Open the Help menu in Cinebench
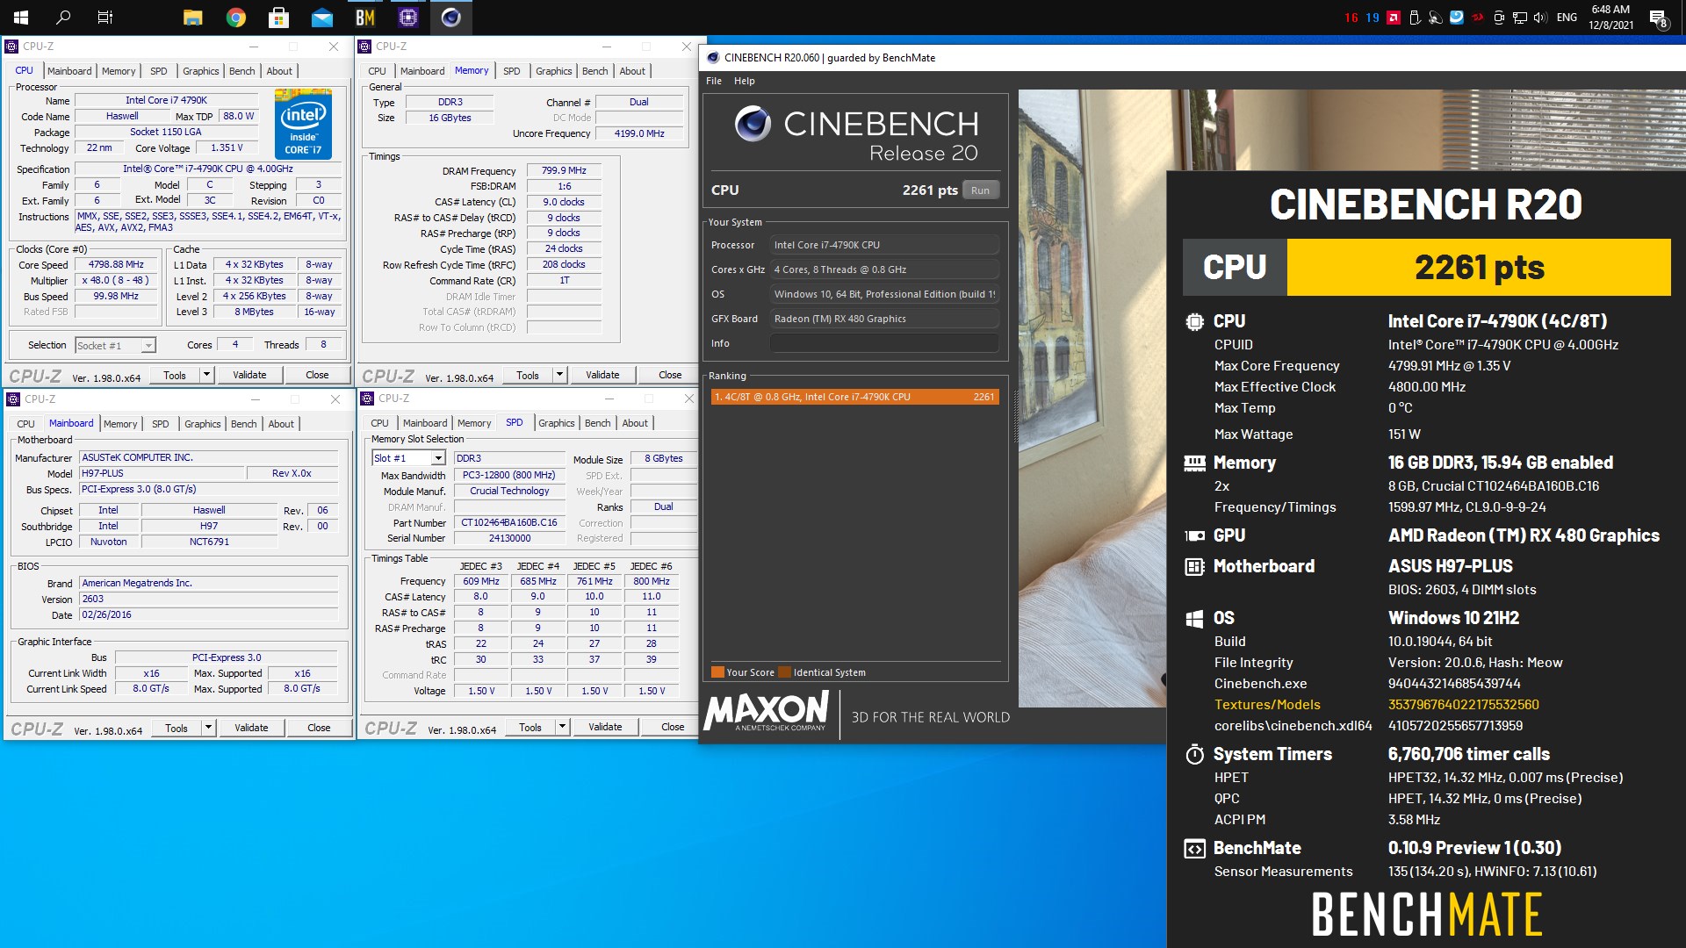The image size is (1686, 948). (x=745, y=81)
